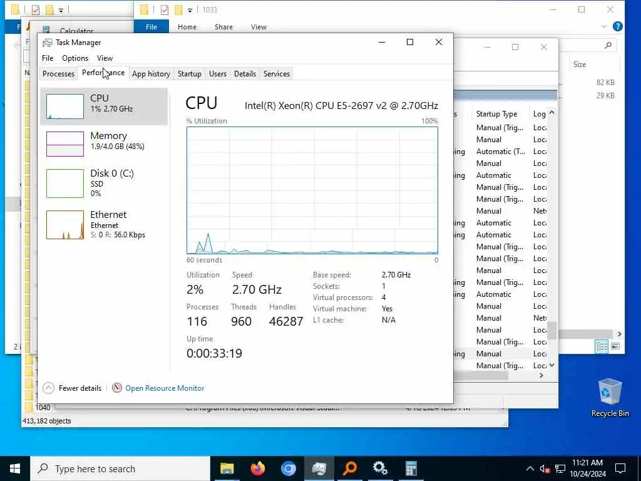This screenshot has width=641, height=481.
Task: Open Firefox from the taskbar
Action: pyautogui.click(x=257, y=468)
